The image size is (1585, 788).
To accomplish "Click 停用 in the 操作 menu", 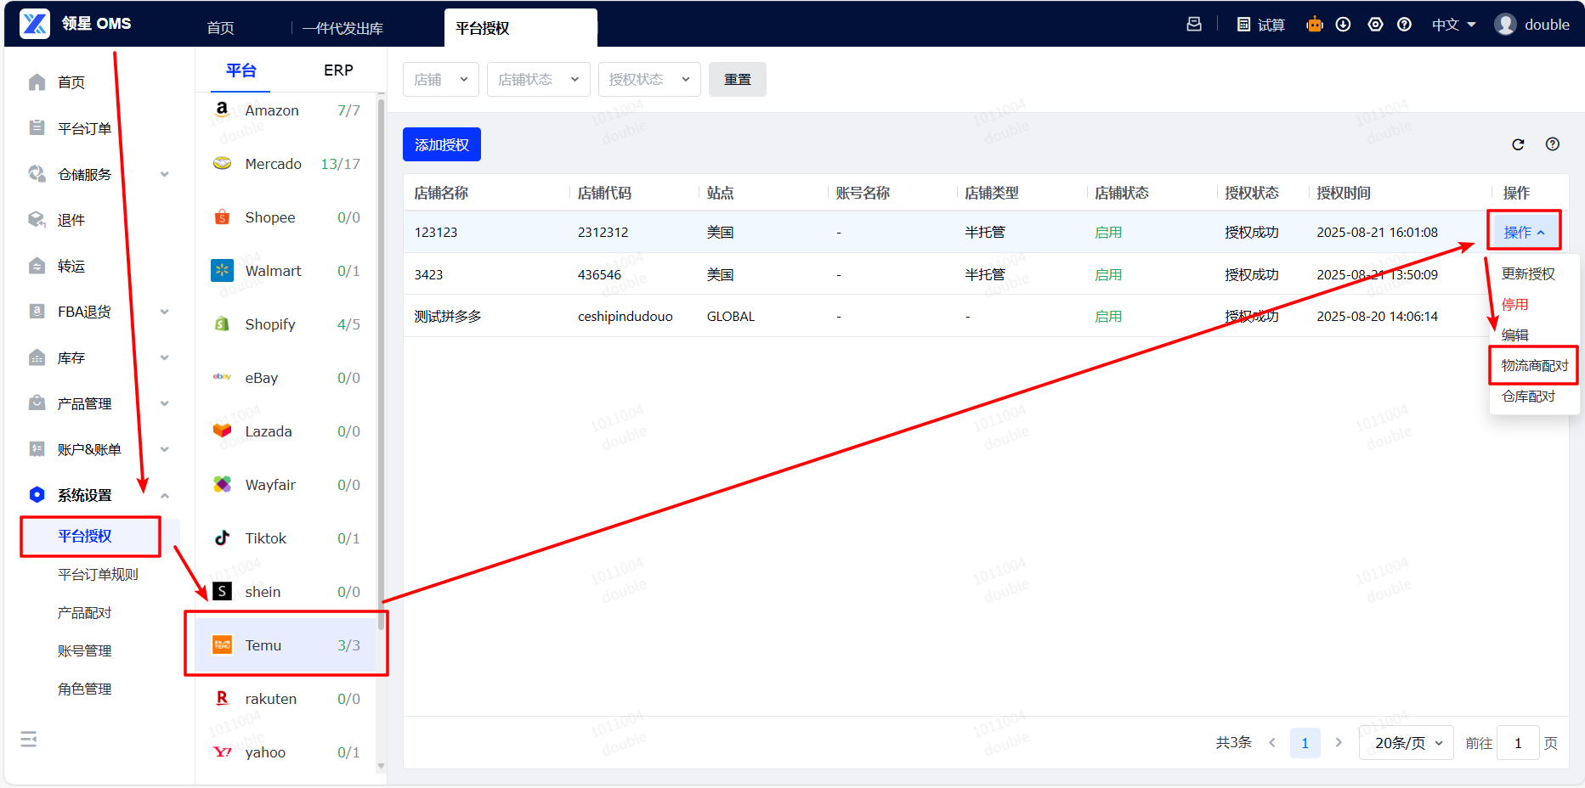I will pos(1514,304).
